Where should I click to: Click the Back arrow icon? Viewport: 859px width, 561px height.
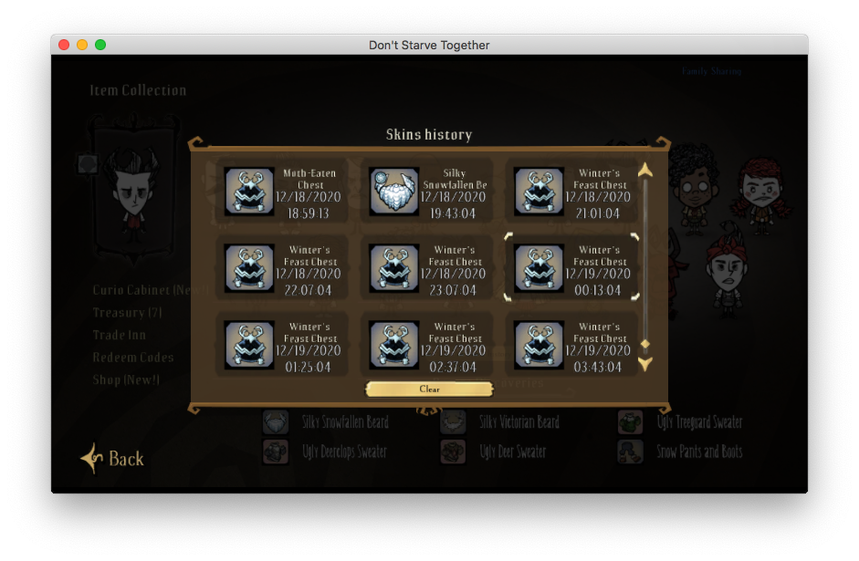tap(91, 458)
